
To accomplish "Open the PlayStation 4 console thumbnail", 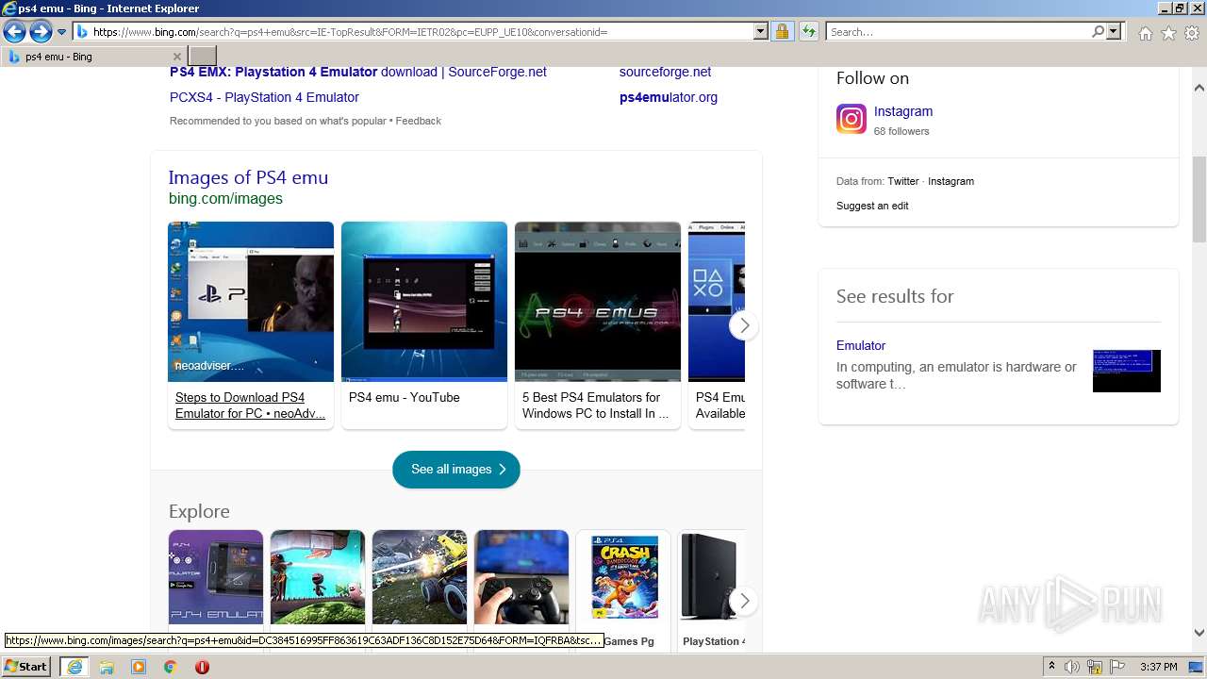I will point(711,577).
